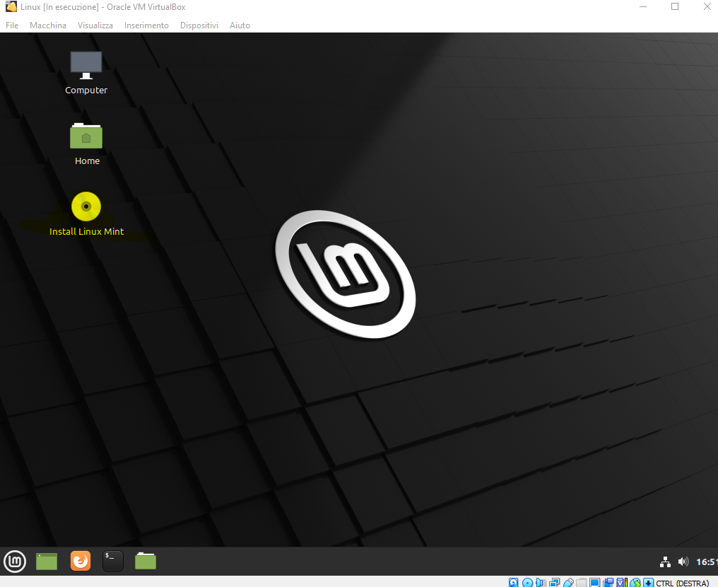Open the Home folder desktop icon
The image size is (718, 587).
[86, 144]
